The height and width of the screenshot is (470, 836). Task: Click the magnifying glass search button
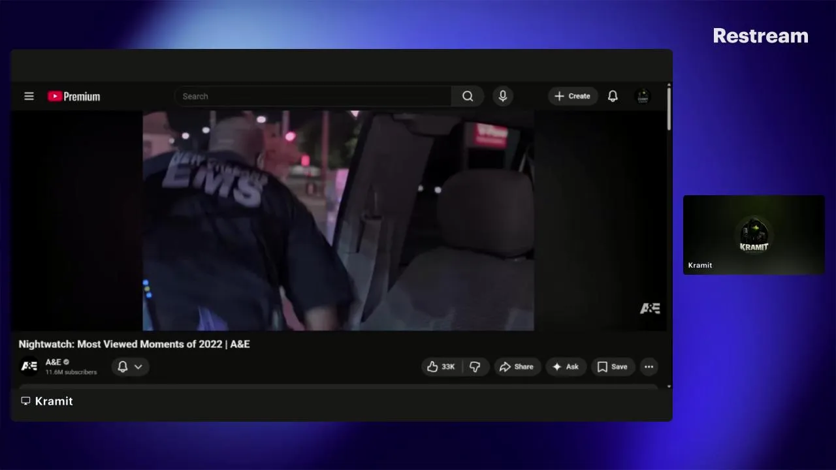[x=468, y=96]
